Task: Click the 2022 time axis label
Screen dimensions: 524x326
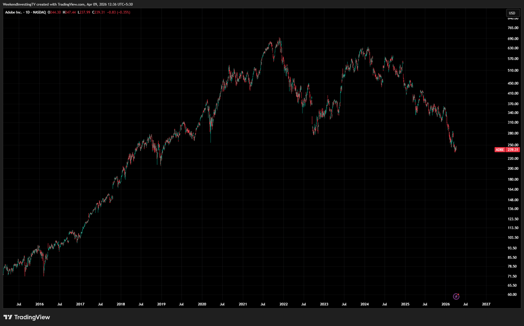Action: tap(283, 304)
